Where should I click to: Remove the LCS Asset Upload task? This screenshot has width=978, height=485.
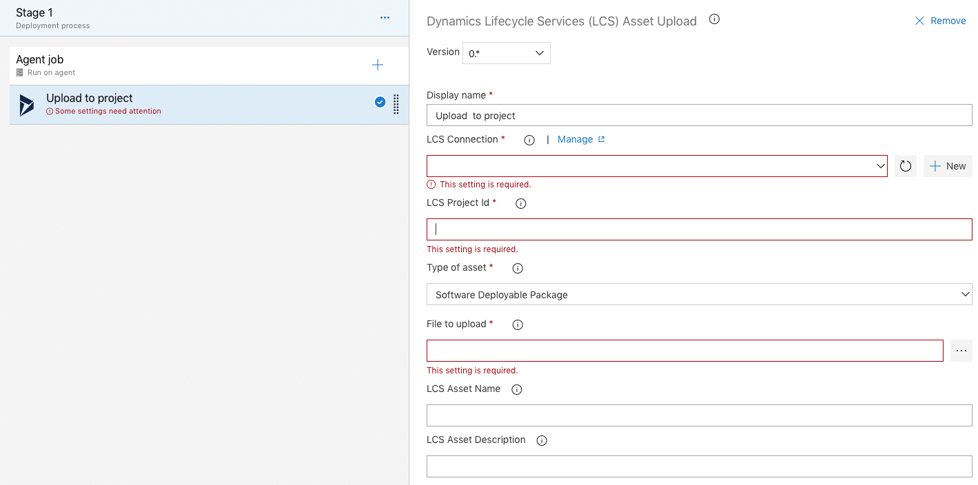940,21
